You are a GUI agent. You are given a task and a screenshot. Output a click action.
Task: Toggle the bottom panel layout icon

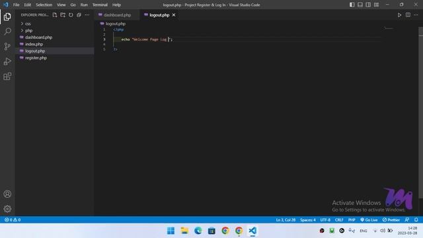(x=360, y=5)
